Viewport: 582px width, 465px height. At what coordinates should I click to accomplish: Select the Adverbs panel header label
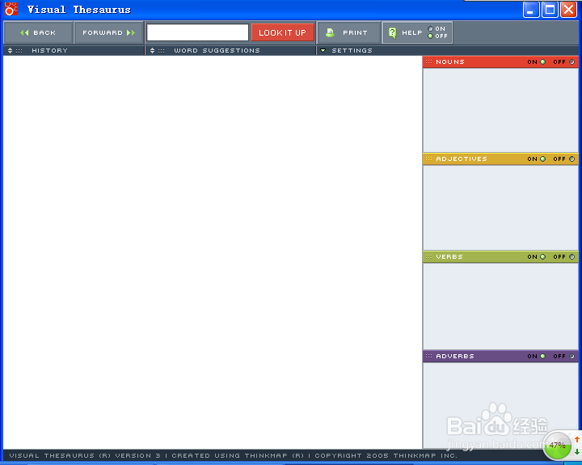pos(455,356)
